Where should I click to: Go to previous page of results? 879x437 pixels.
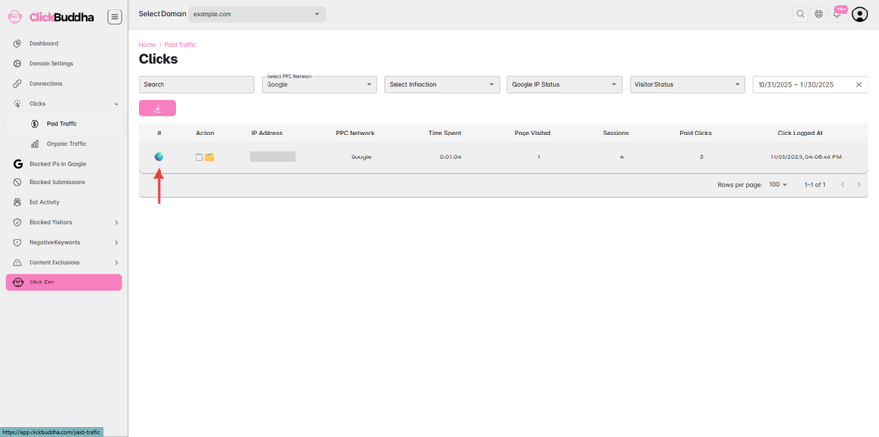pos(842,185)
